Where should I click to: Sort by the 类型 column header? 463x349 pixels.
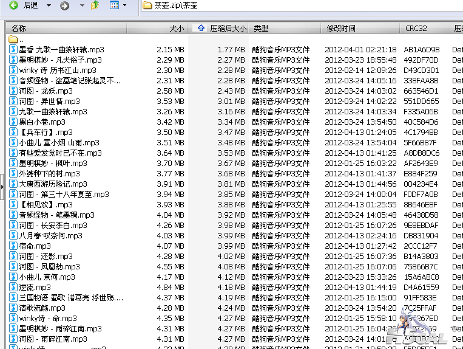point(285,29)
